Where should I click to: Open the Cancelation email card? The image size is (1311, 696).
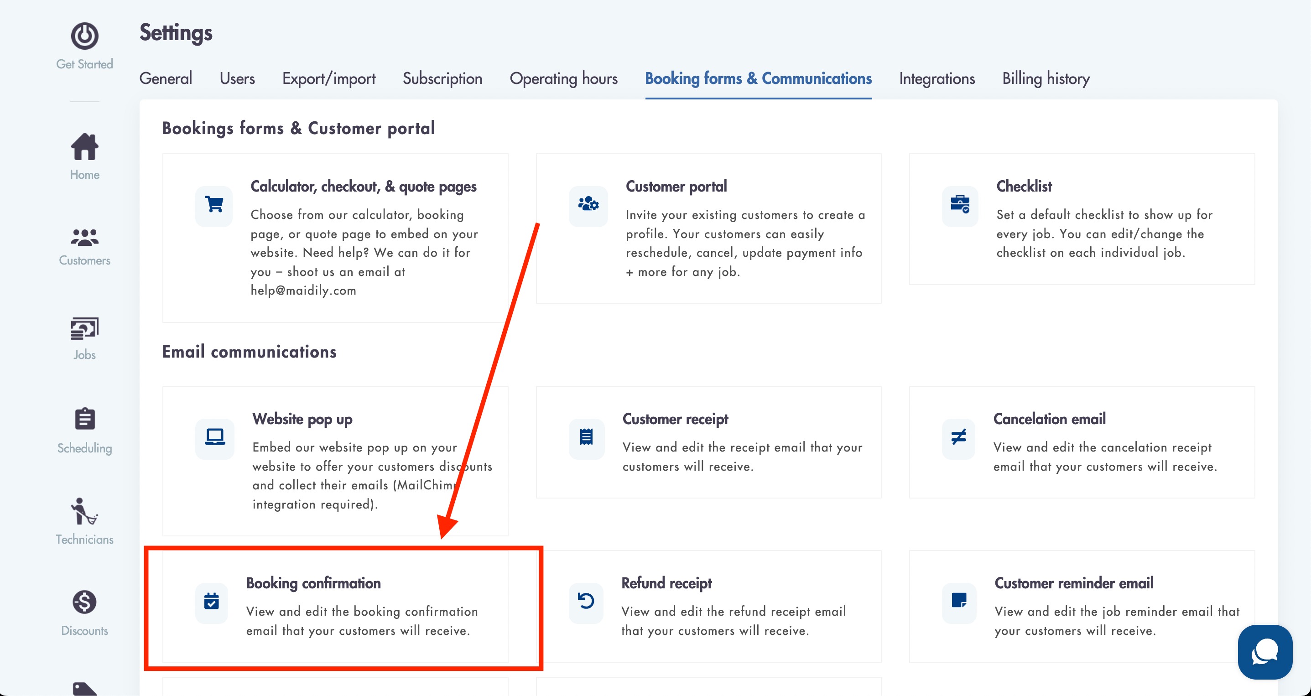click(1082, 441)
